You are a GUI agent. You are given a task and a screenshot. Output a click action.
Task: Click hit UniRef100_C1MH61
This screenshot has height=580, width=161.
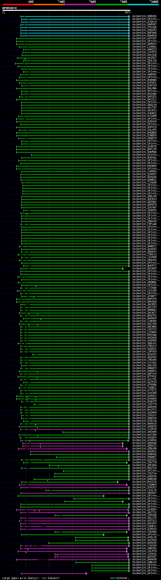(x=144, y=47)
